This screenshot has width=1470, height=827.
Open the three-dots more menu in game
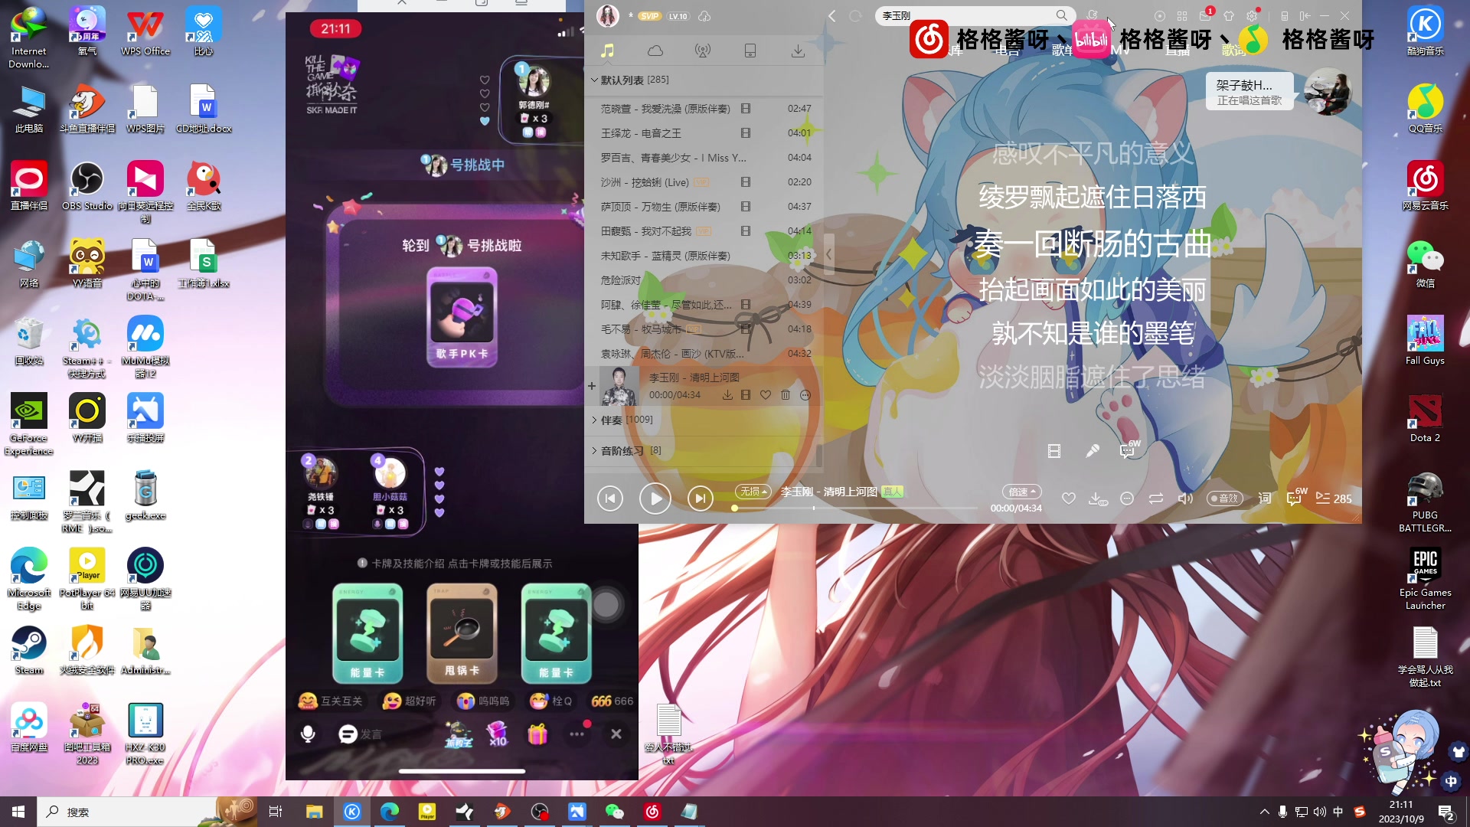point(577,734)
